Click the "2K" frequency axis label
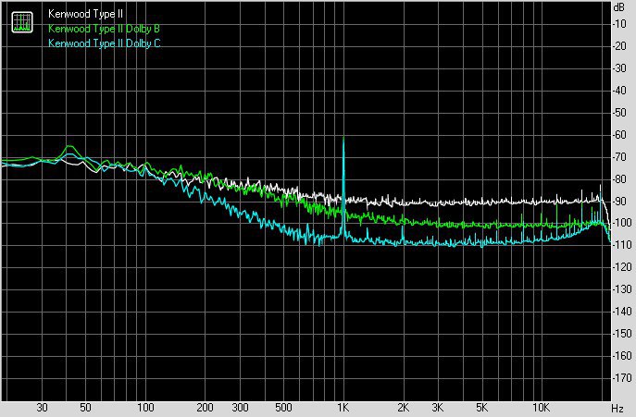This screenshot has height=417, width=636. pyautogui.click(x=404, y=408)
